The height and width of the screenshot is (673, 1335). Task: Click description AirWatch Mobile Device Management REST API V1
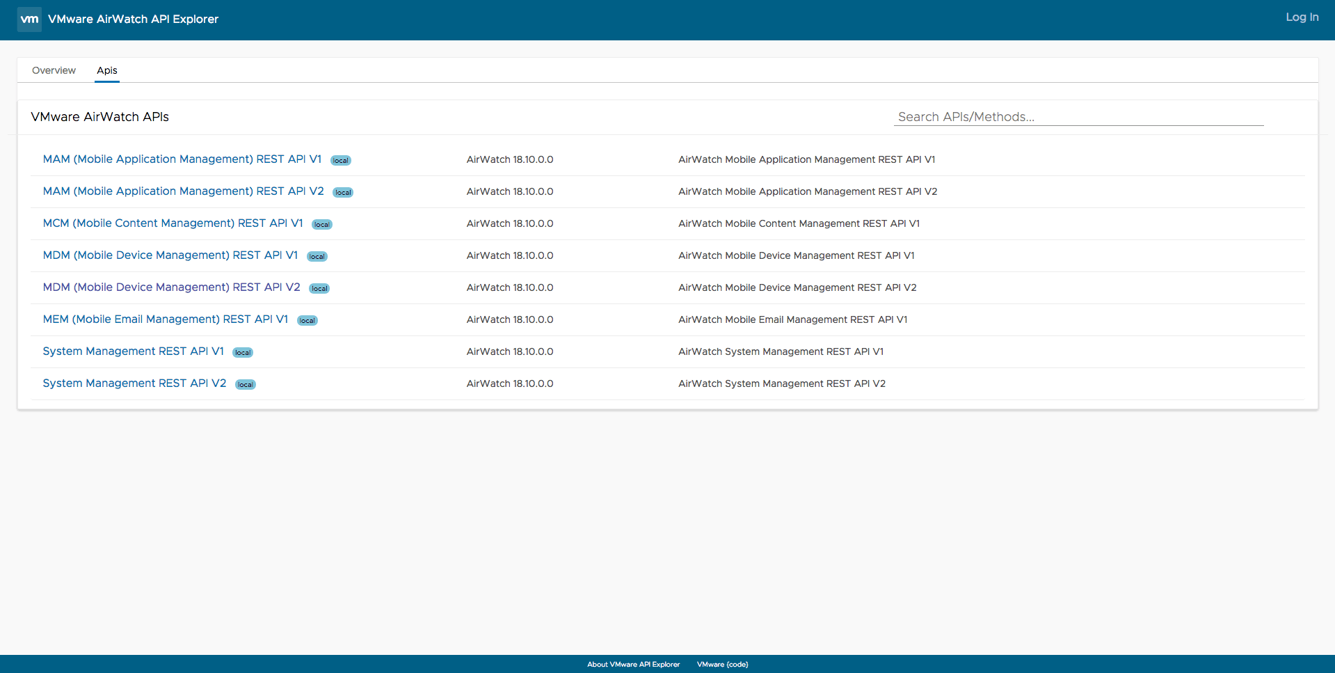coord(797,255)
